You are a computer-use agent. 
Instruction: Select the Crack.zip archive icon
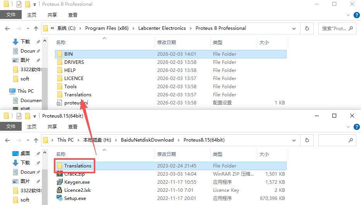(60, 174)
